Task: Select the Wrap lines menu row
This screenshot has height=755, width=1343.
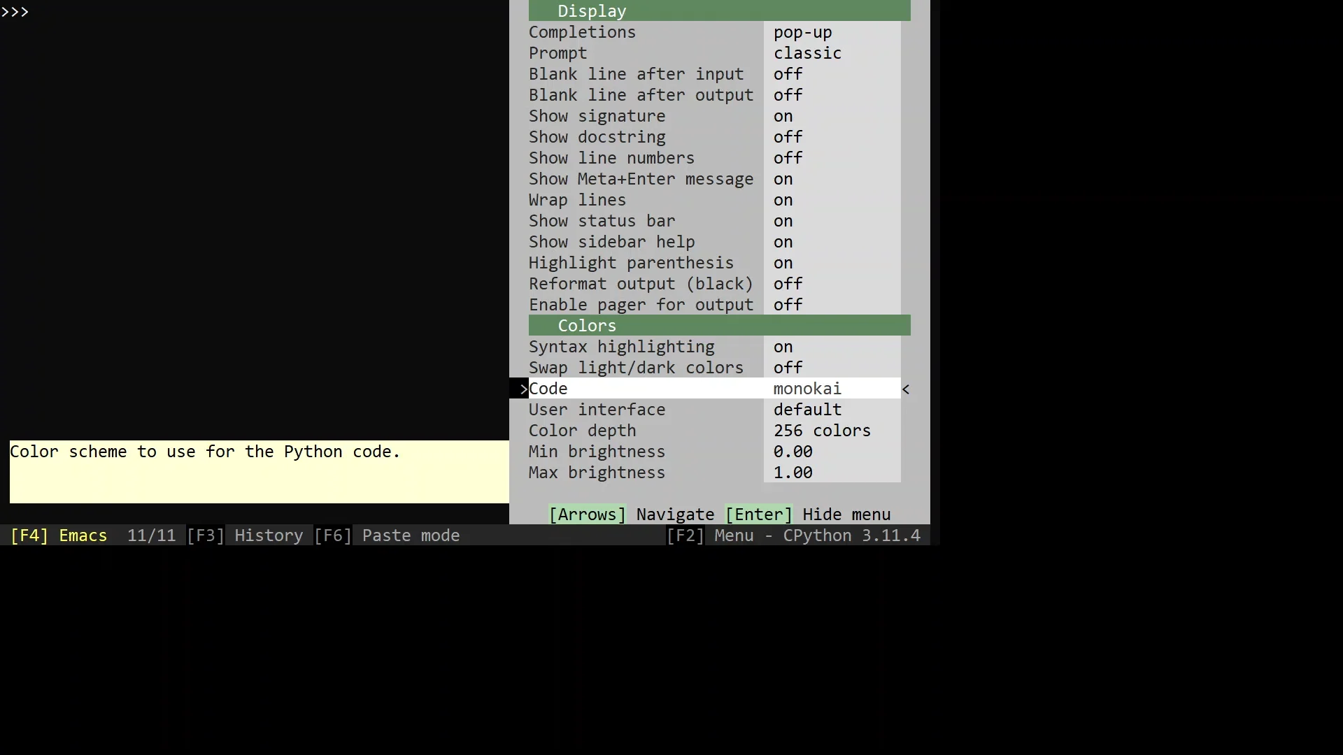Action: [577, 200]
